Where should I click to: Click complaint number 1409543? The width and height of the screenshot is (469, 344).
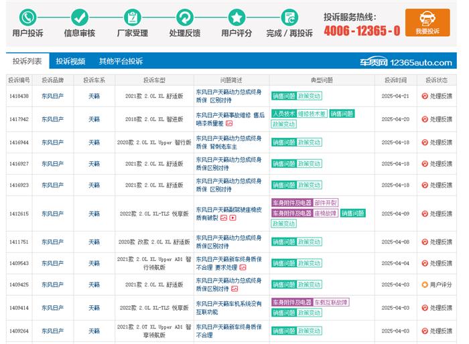click(x=19, y=263)
